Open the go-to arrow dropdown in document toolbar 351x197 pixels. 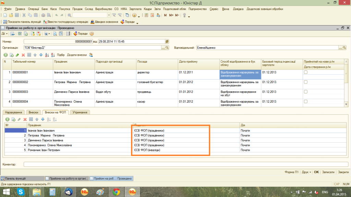47,34
